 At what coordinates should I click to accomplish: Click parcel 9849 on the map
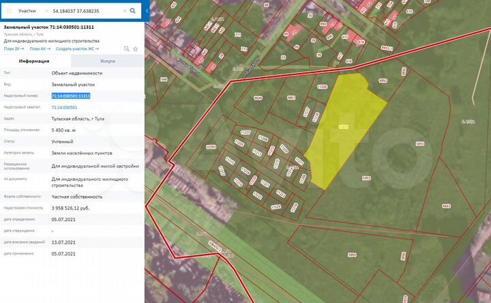258,98
